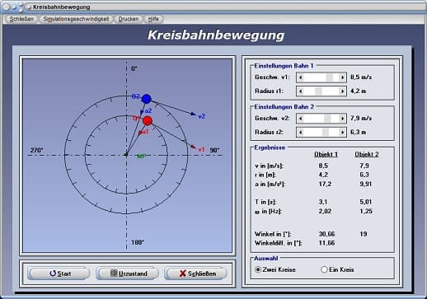Viewport: 427px width, 299px height.
Task: Open the Hilfe menu
Action: pyautogui.click(x=153, y=19)
